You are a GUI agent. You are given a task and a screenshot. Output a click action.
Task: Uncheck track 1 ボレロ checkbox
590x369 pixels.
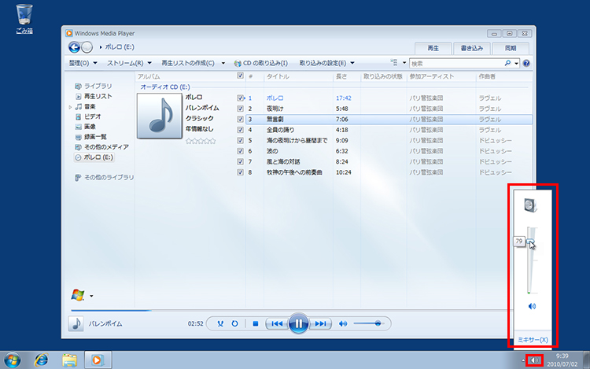tap(240, 98)
